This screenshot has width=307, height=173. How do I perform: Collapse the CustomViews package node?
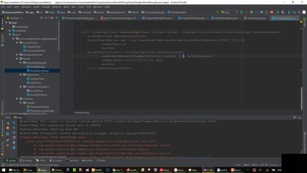click(x=17, y=43)
